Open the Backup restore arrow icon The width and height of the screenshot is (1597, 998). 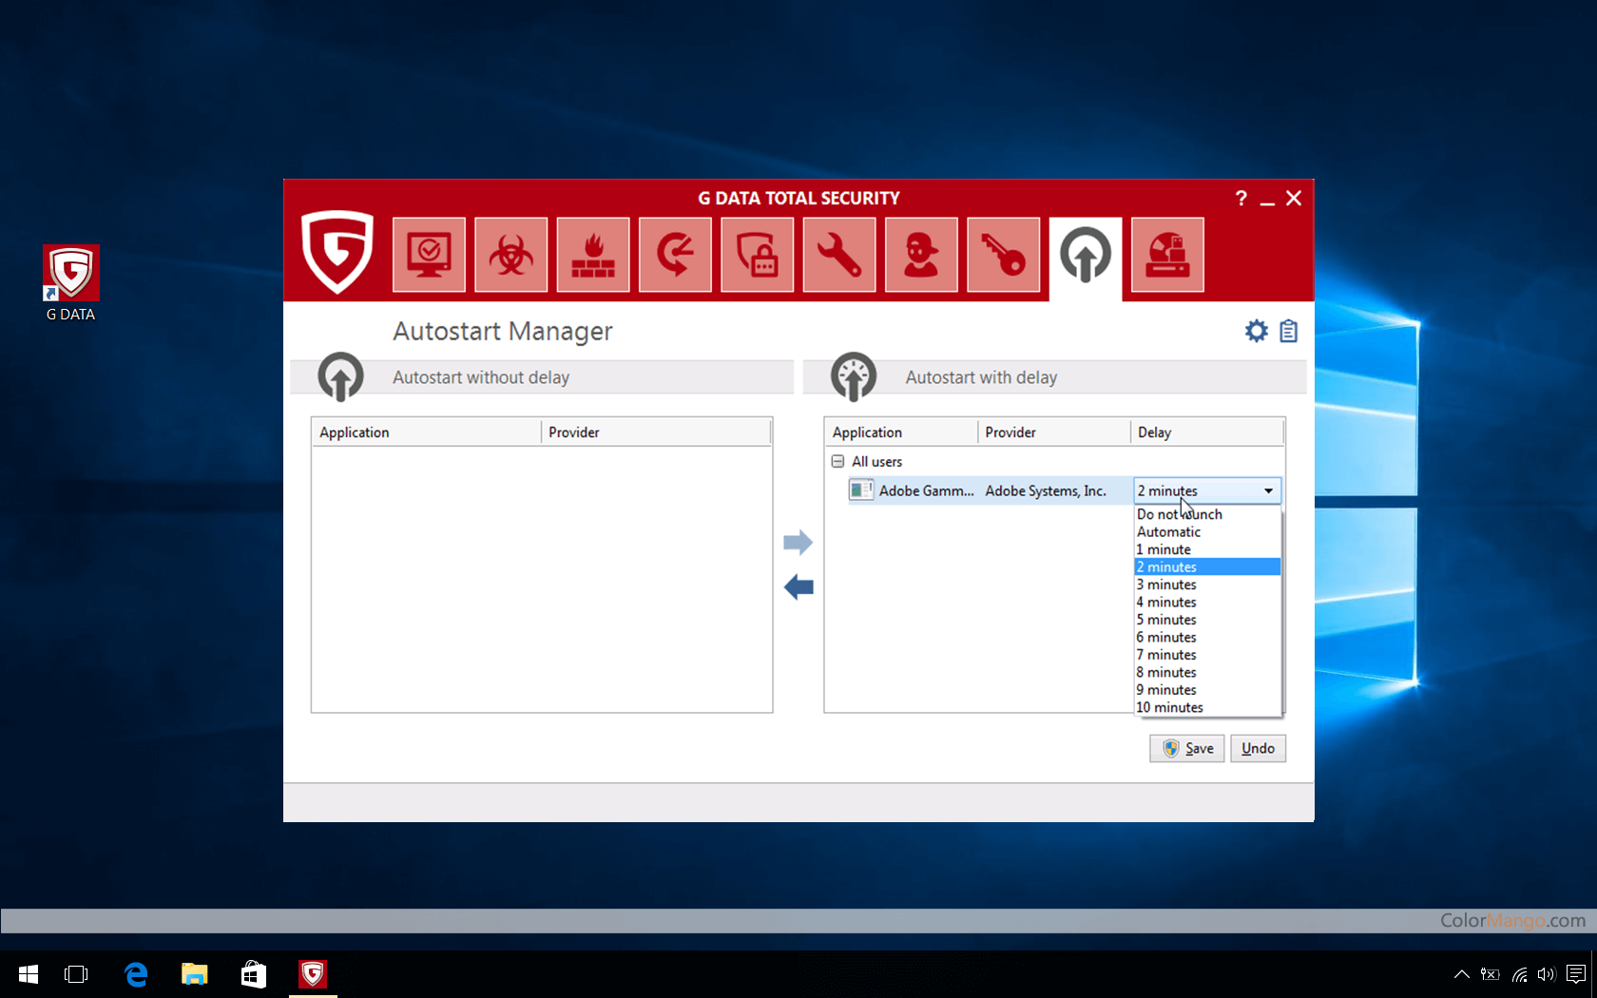675,255
